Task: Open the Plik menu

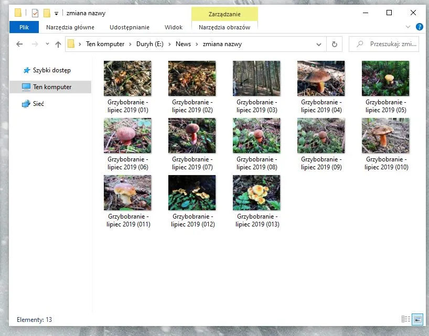Action: [24, 27]
